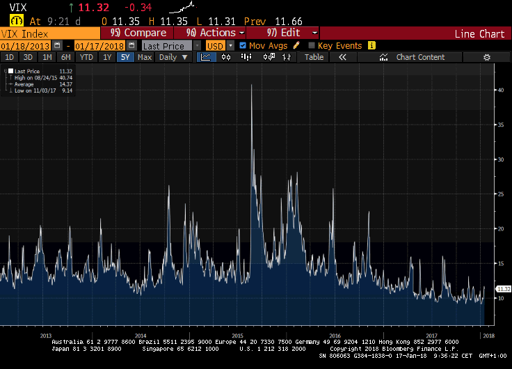Toggle Last Price legend checkbox
The width and height of the screenshot is (512, 369).
point(10,71)
